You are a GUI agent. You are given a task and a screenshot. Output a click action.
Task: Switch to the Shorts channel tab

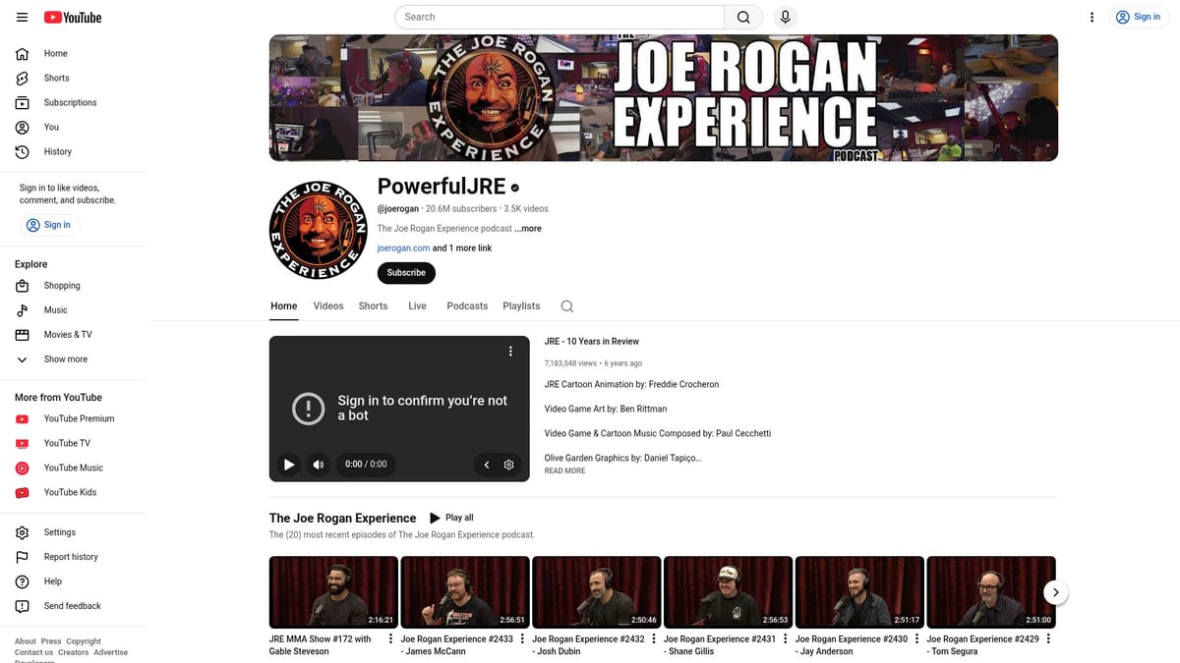[373, 306]
